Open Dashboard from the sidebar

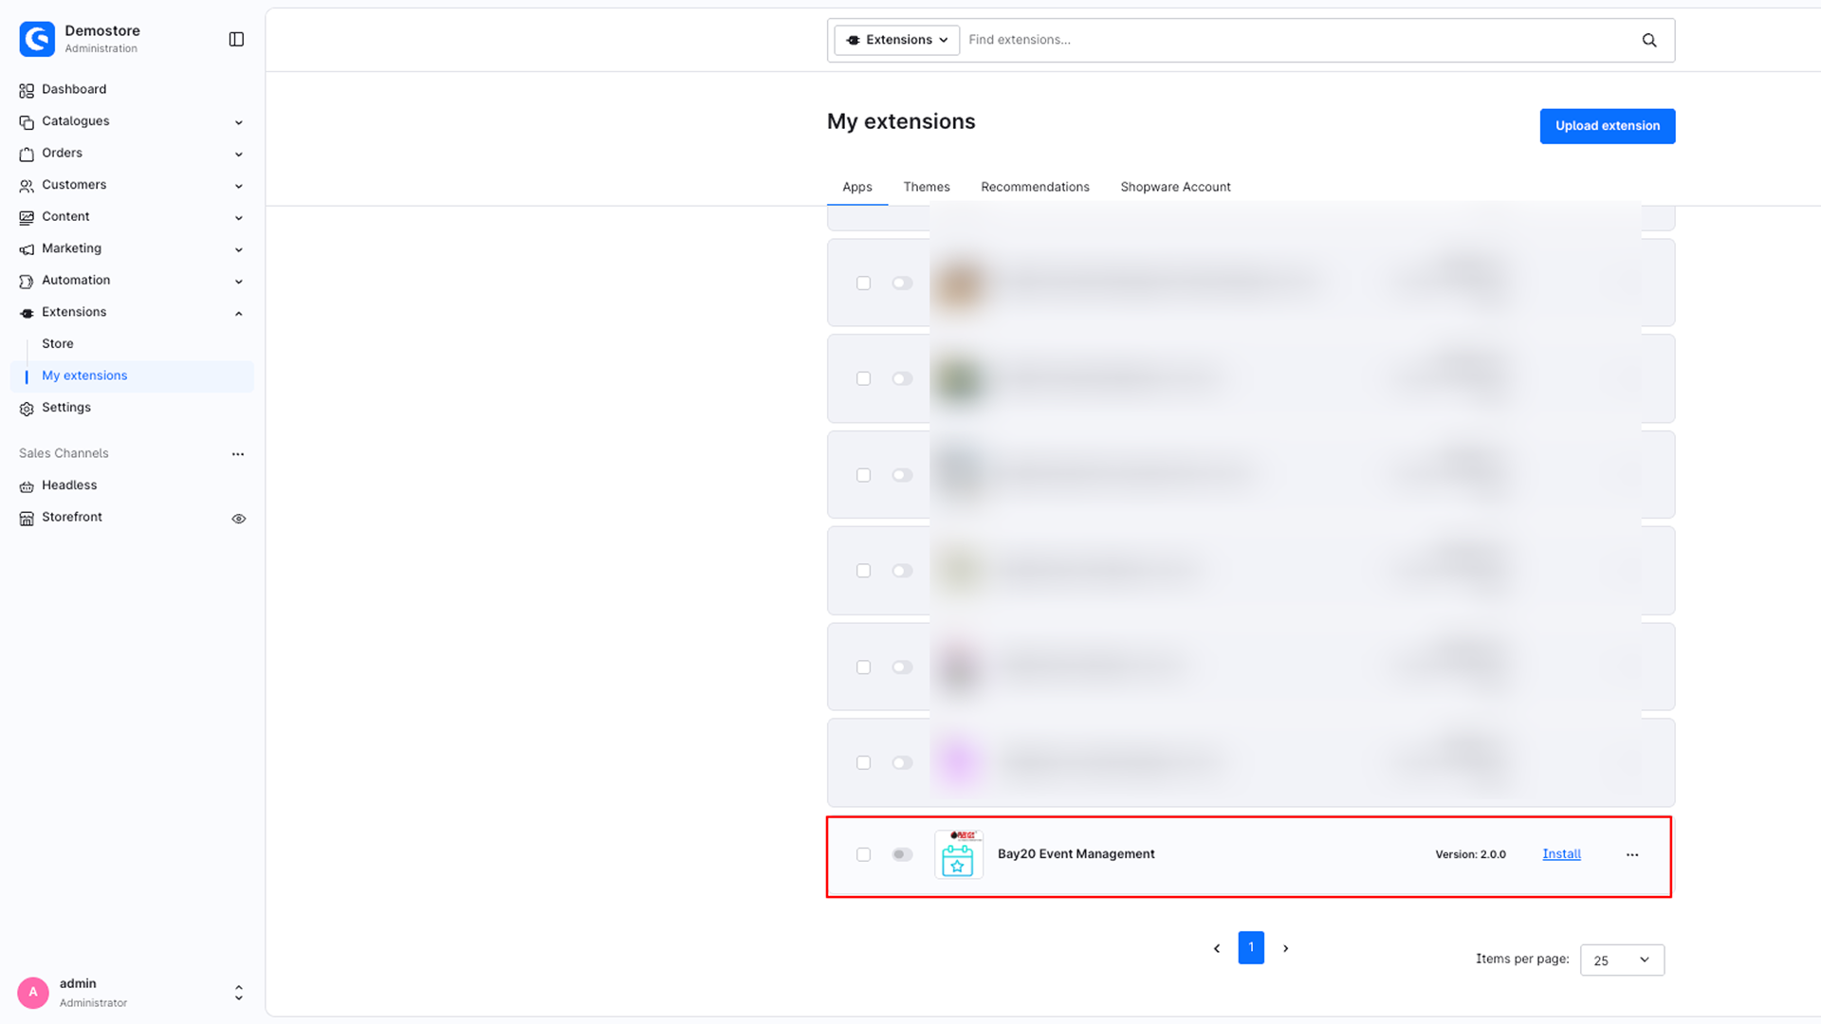pos(74,89)
